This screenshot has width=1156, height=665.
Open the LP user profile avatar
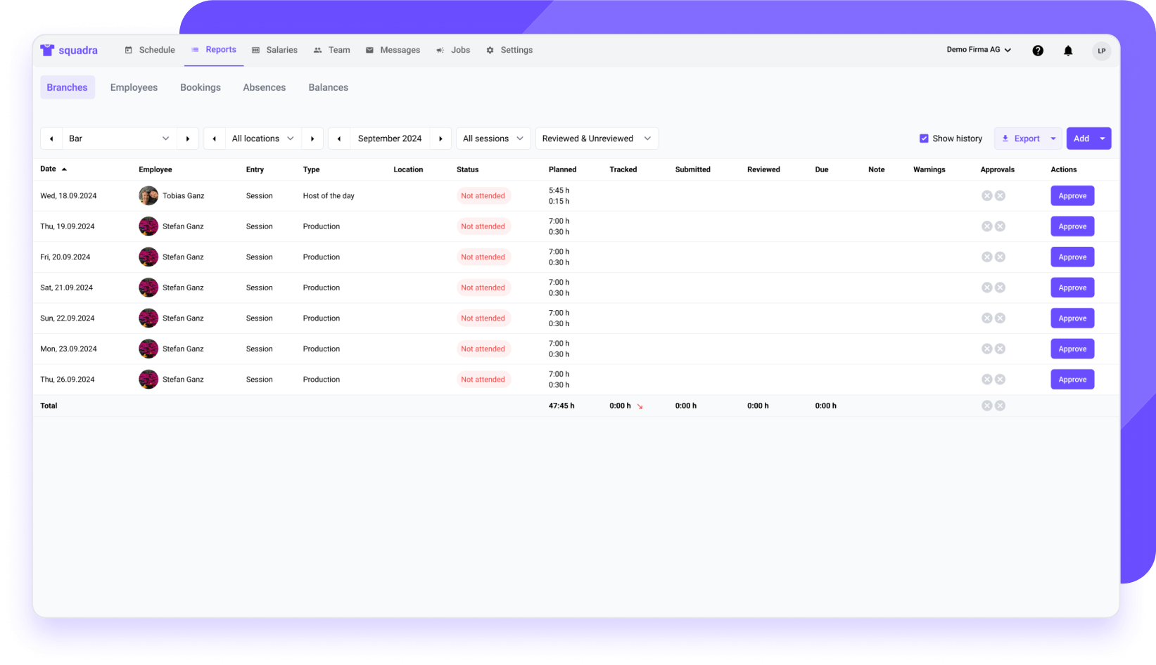[x=1101, y=51]
